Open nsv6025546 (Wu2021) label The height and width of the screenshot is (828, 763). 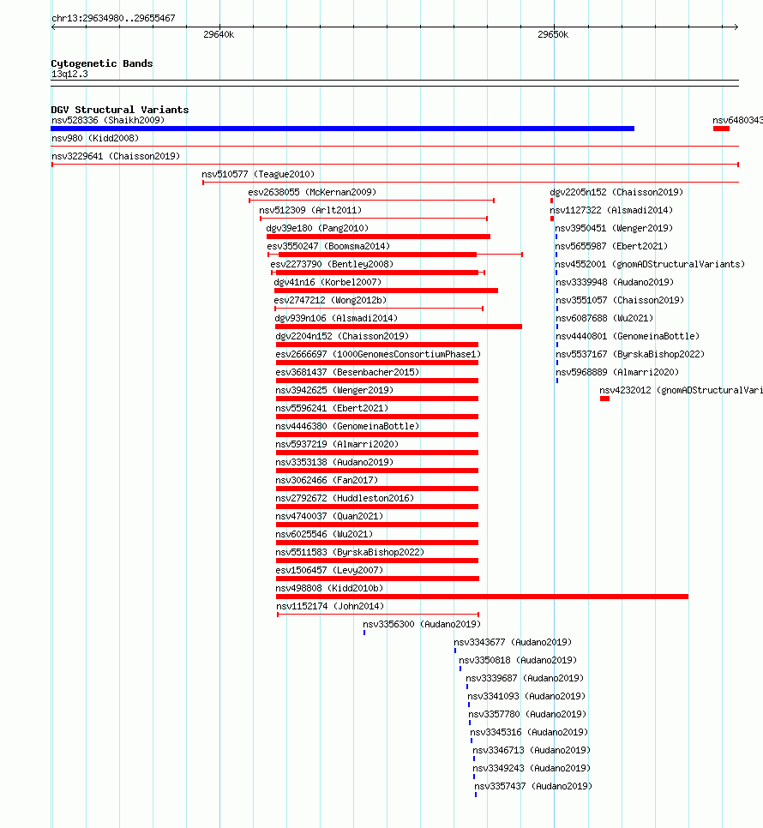(324, 533)
